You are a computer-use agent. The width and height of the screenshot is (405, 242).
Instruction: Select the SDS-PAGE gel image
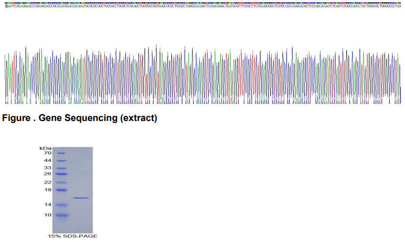pyautogui.click(x=73, y=190)
